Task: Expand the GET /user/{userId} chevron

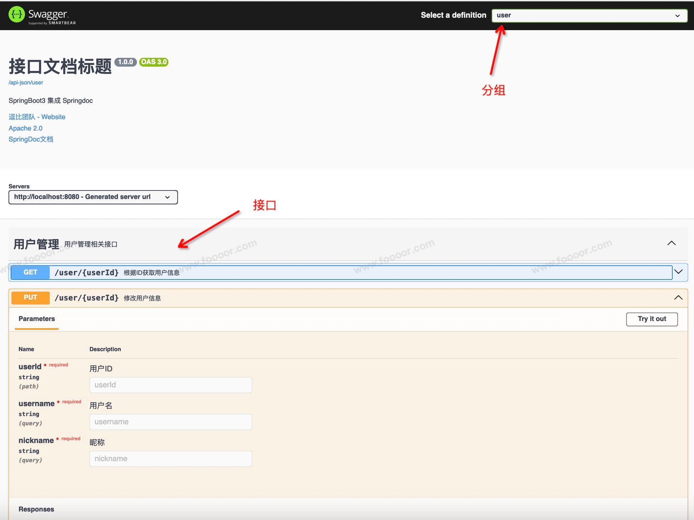Action: [x=678, y=272]
